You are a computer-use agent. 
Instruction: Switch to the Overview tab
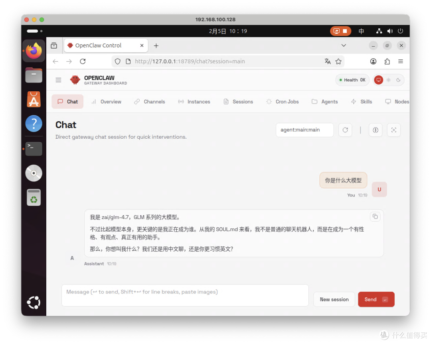(x=107, y=102)
